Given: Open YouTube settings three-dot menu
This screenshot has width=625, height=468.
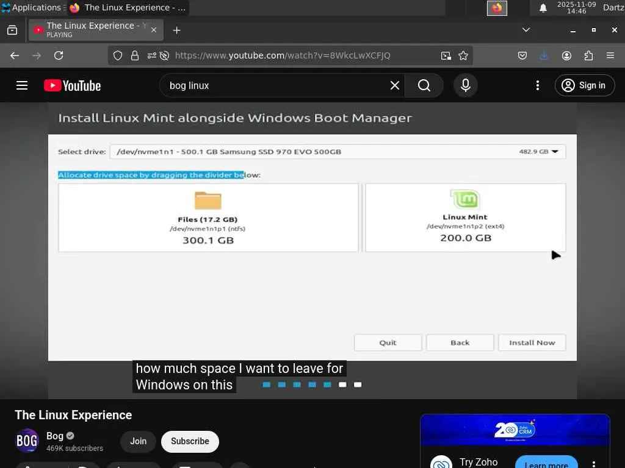Looking at the screenshot, I should 538,85.
